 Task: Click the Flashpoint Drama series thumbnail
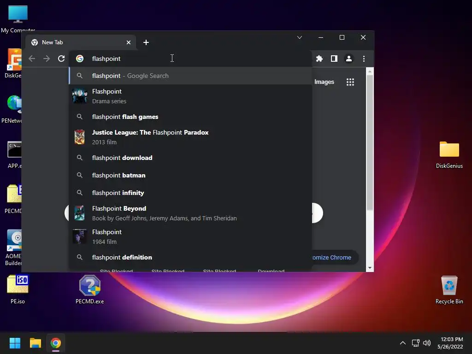(80, 96)
